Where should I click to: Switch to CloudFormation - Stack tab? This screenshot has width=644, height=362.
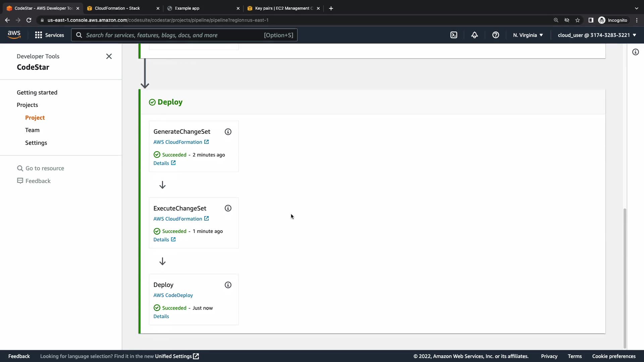coord(117,8)
